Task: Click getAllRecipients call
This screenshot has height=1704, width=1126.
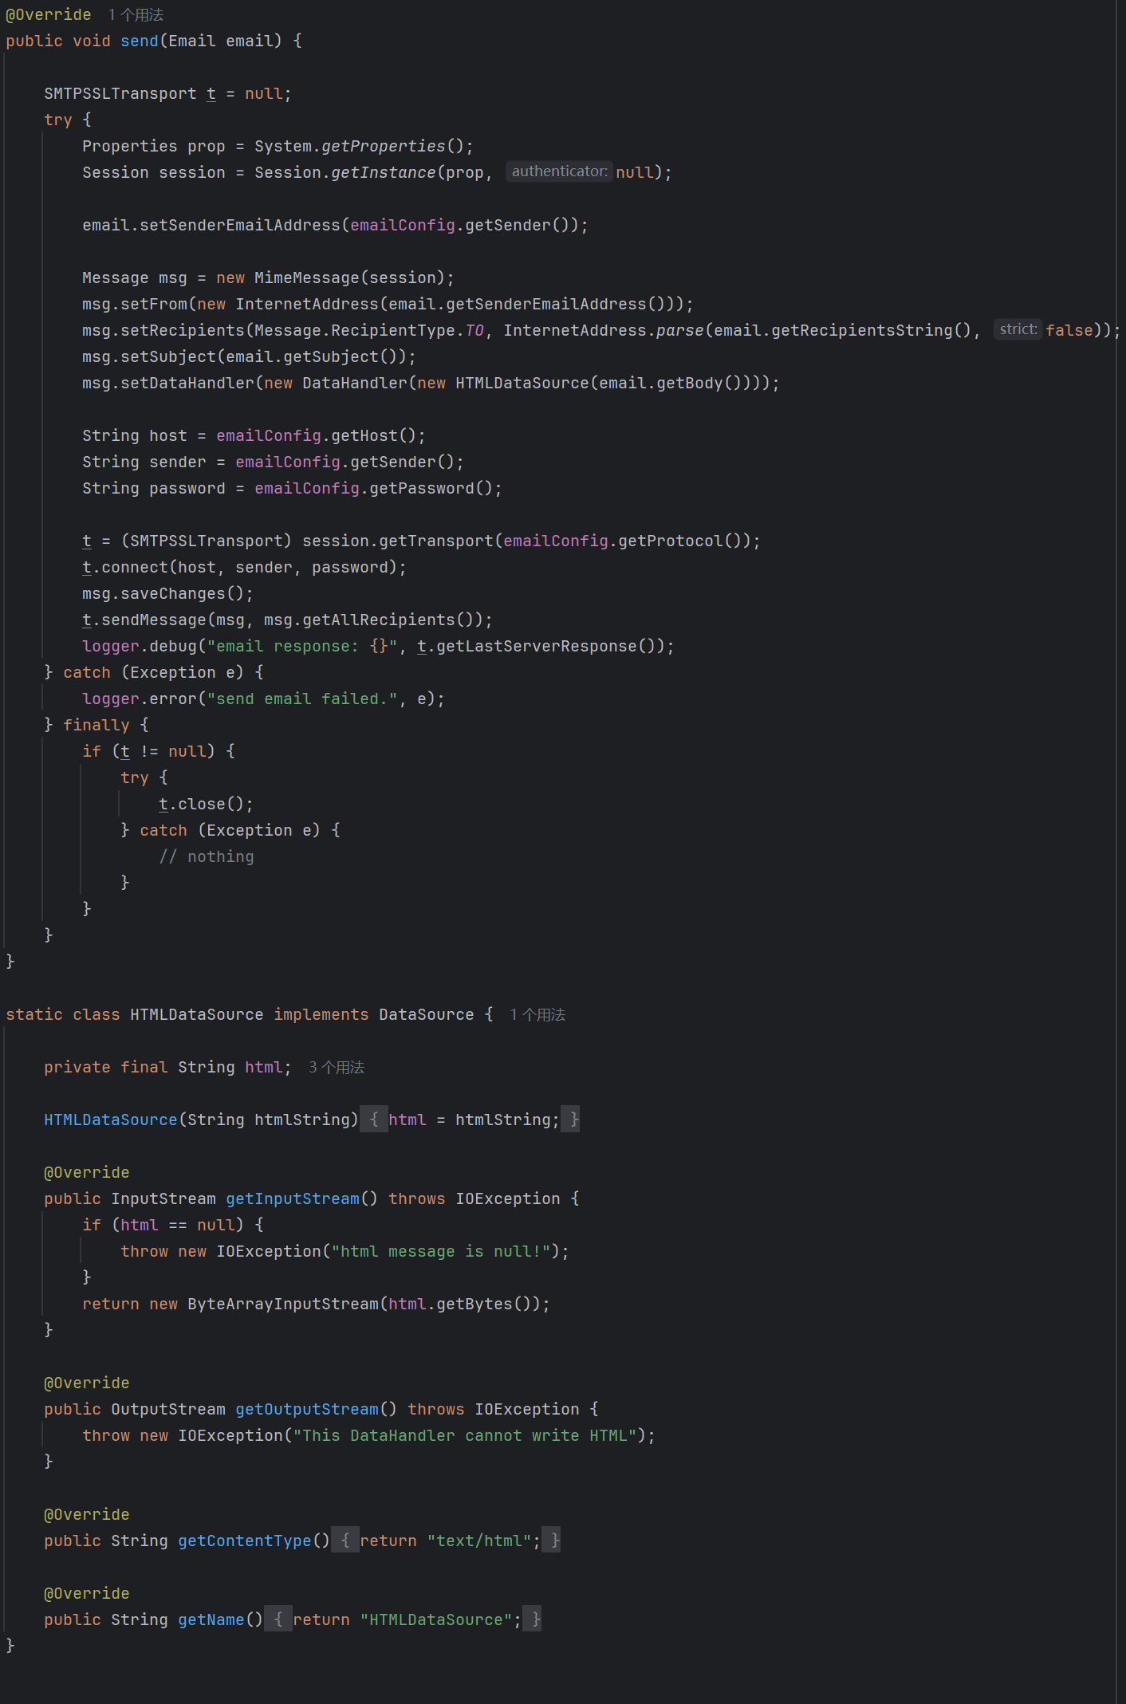Action: [x=379, y=620]
